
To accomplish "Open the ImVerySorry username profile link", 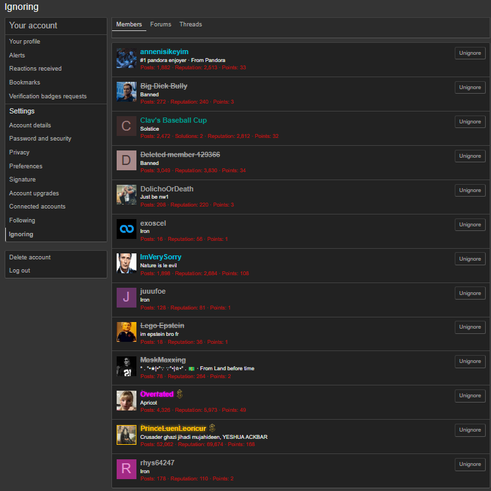I will click(x=160, y=257).
